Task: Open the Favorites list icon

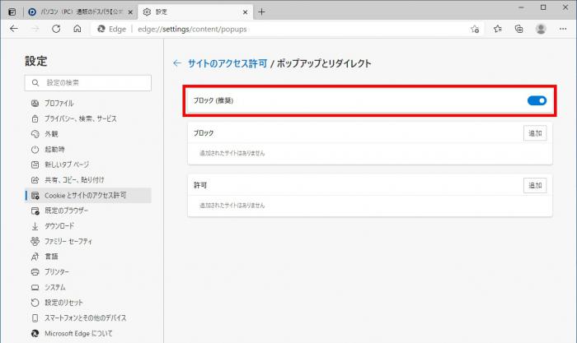Action: pyautogui.click(x=498, y=29)
